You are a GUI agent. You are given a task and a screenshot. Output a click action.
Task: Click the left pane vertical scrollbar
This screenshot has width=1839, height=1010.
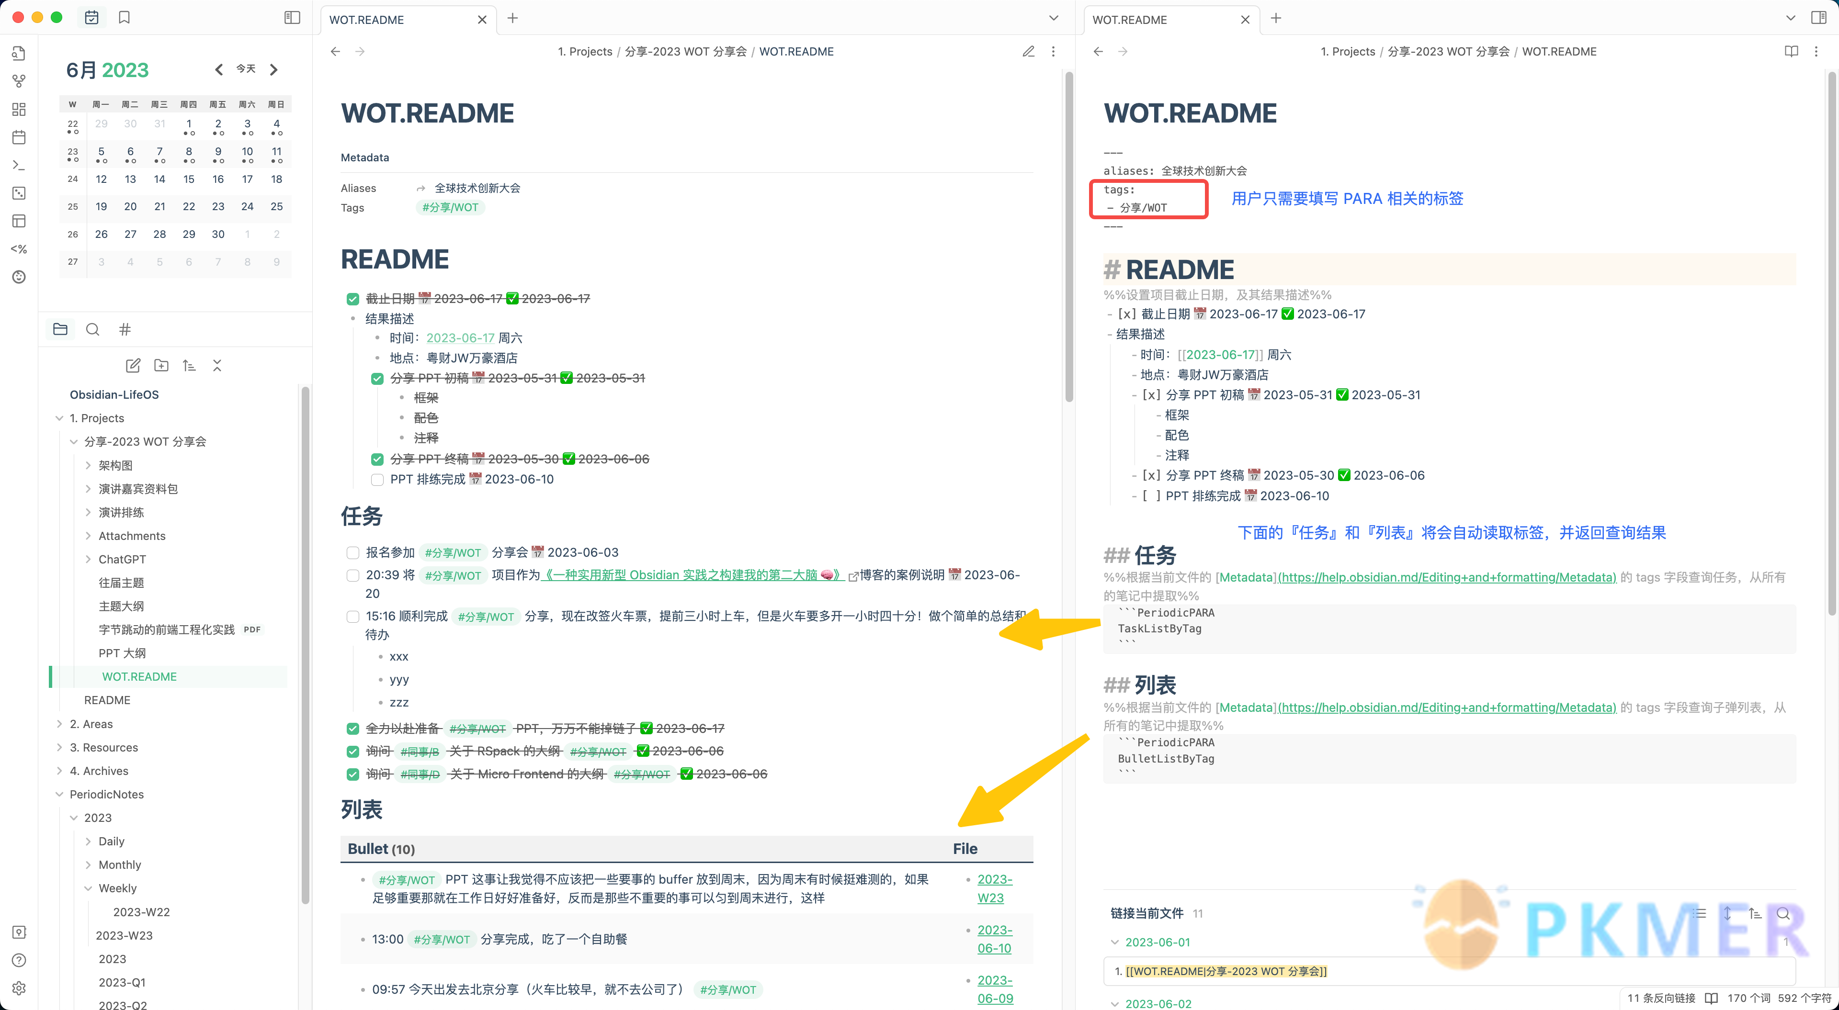(x=1069, y=238)
